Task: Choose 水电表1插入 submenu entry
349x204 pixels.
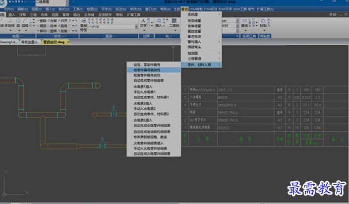Action: pyautogui.click(x=154, y=87)
